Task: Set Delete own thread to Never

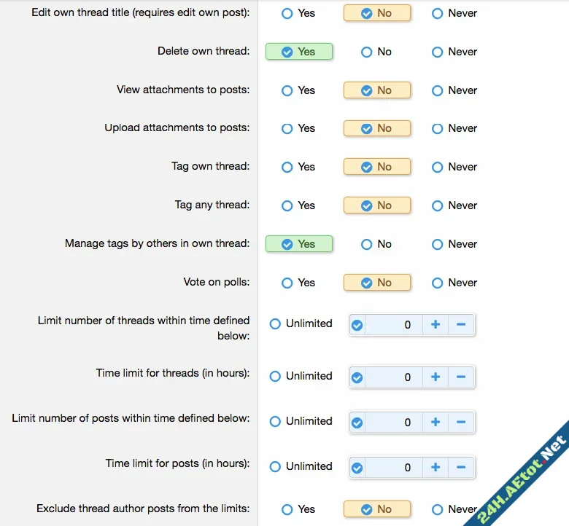Action: 438,52
